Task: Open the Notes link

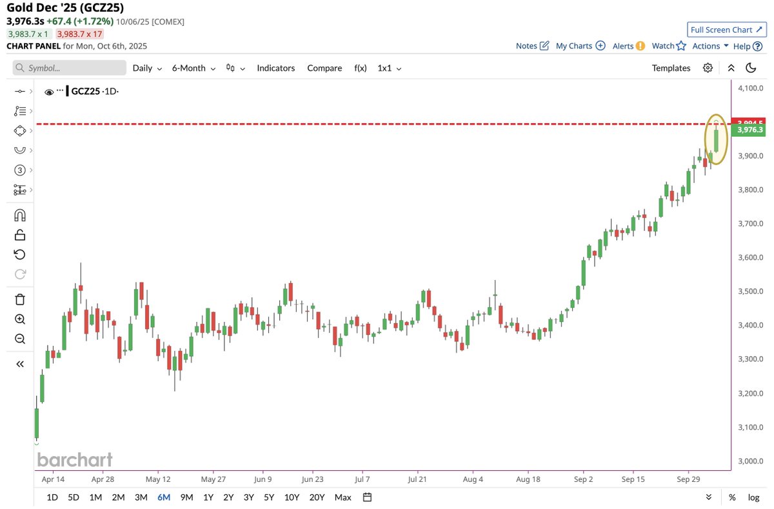Action: pyautogui.click(x=526, y=46)
